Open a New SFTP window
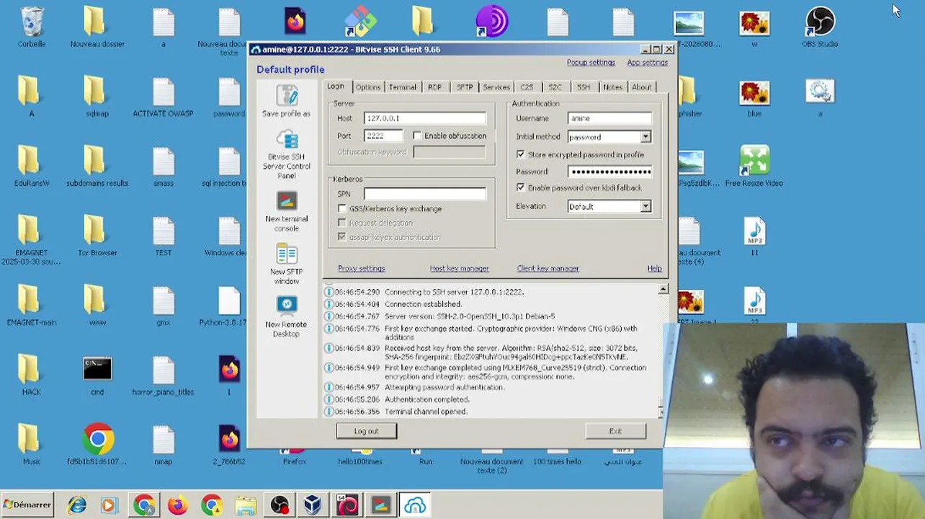Image resolution: width=925 pixels, height=519 pixels. coord(286,265)
